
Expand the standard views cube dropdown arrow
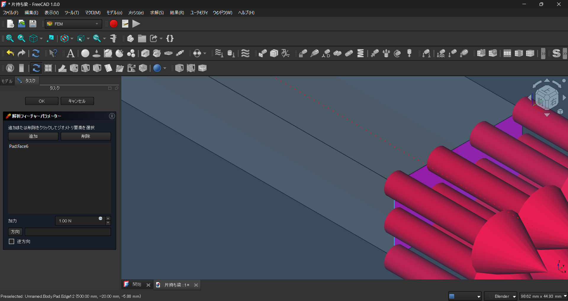pyautogui.click(x=41, y=38)
